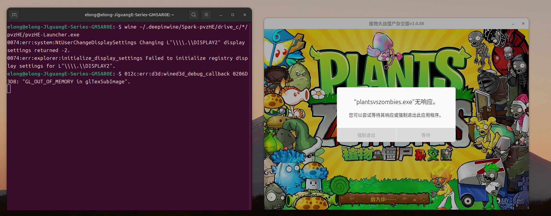Click the 0074:err:system:NtUserChangeDisplaySettings text
The height and width of the screenshot is (216, 551).
click(72, 42)
